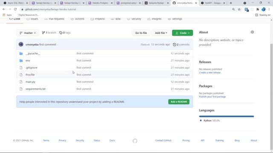Viewport: 273px width, 153px height.
Task: Open the __pycache__ folder name
Action: (x=33, y=54)
